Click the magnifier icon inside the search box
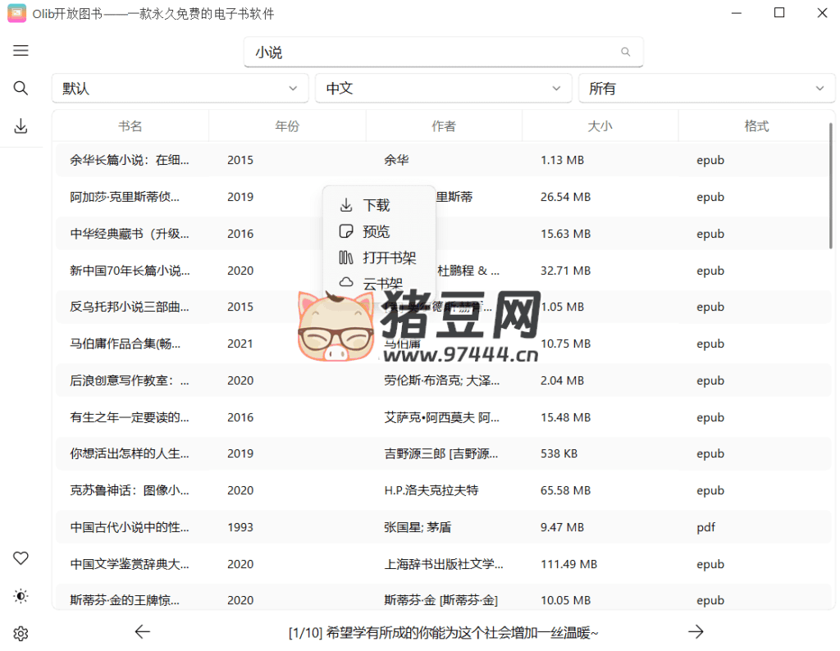This screenshot has height=651, width=840. pyautogui.click(x=625, y=52)
